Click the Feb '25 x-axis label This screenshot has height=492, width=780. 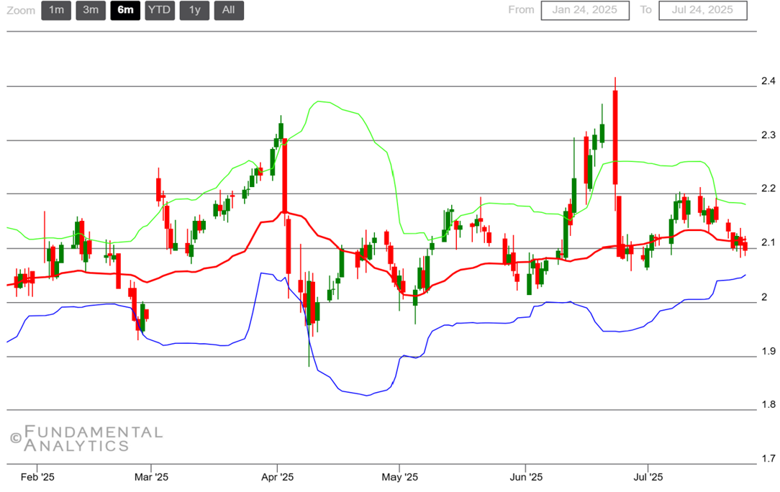click(37, 477)
